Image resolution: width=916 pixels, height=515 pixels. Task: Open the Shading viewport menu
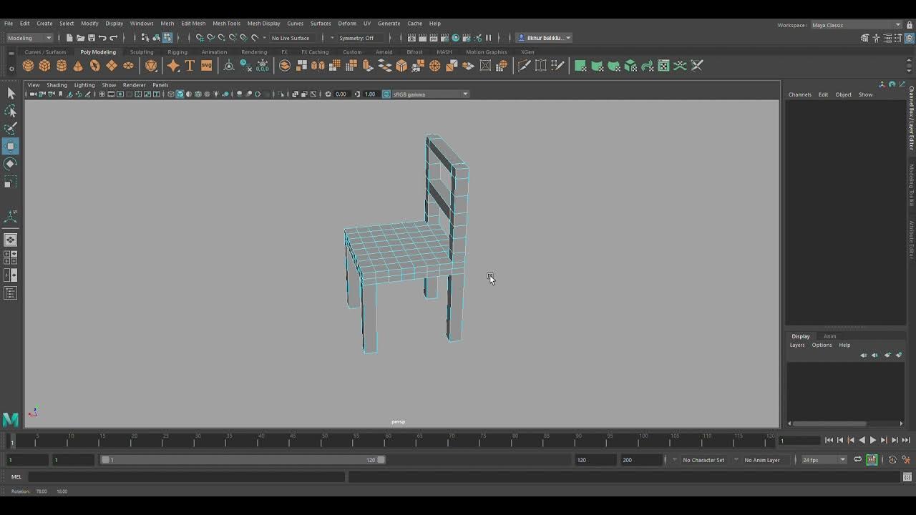click(x=57, y=85)
